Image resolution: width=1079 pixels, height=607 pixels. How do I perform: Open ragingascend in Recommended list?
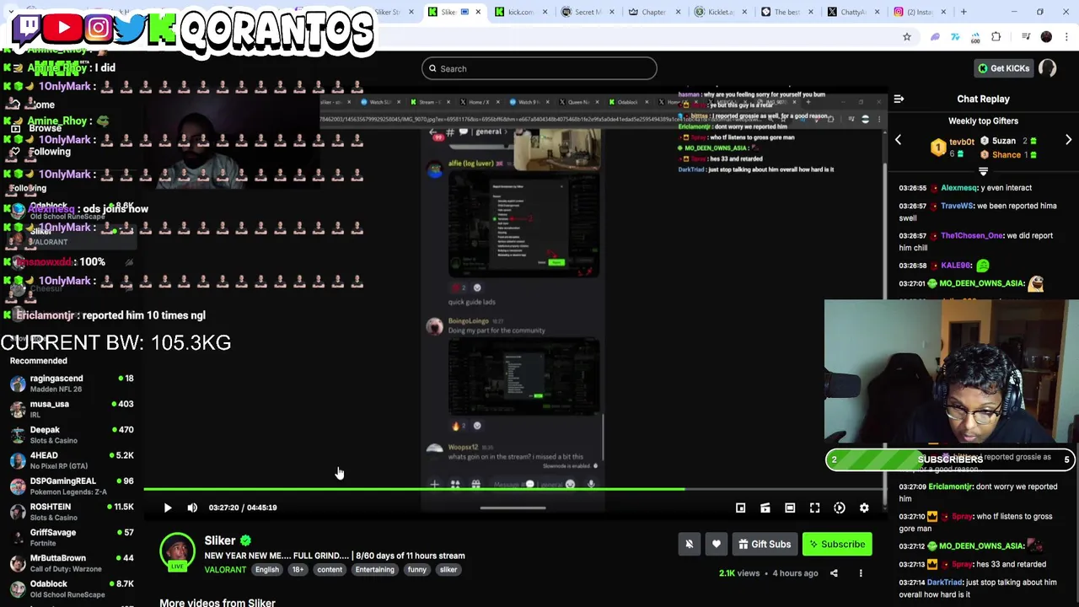72,384
